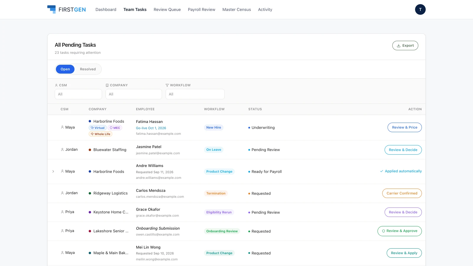The image size is (473, 266).
Task: Click the employee name Fatima Hassan
Action: pos(149,121)
